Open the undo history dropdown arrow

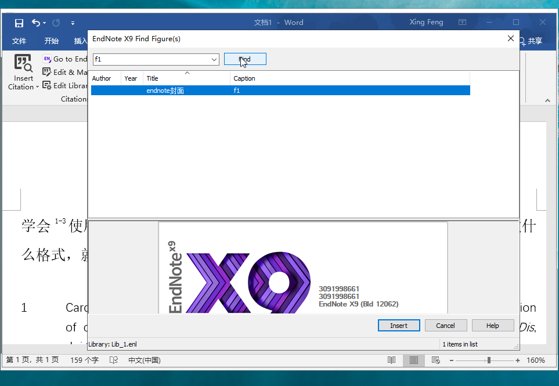pyautogui.click(x=45, y=23)
